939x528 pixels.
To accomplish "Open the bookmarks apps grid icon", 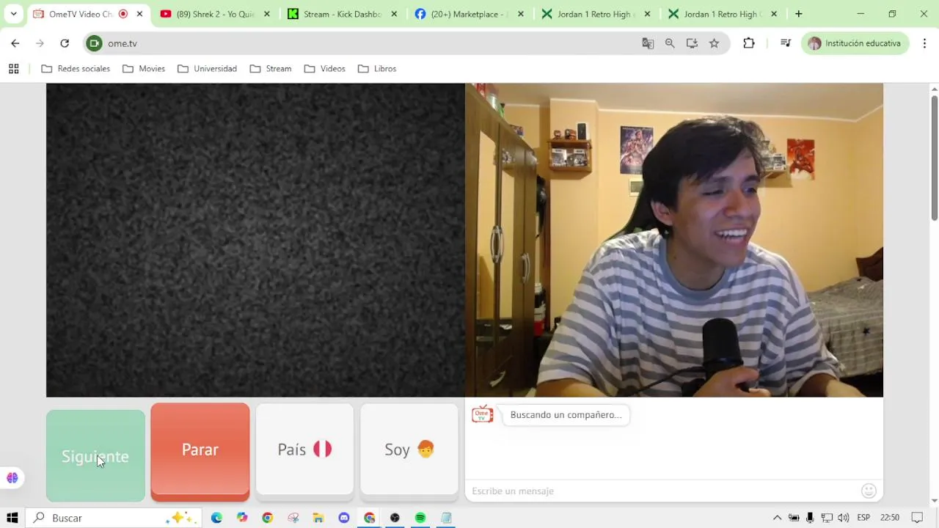I will pos(13,69).
